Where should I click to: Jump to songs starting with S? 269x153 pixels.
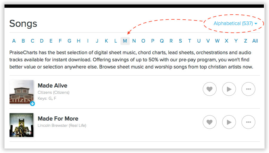180,41
